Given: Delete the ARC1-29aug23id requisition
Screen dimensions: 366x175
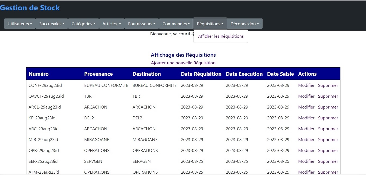Looking at the screenshot, I should (x=328, y=107).
